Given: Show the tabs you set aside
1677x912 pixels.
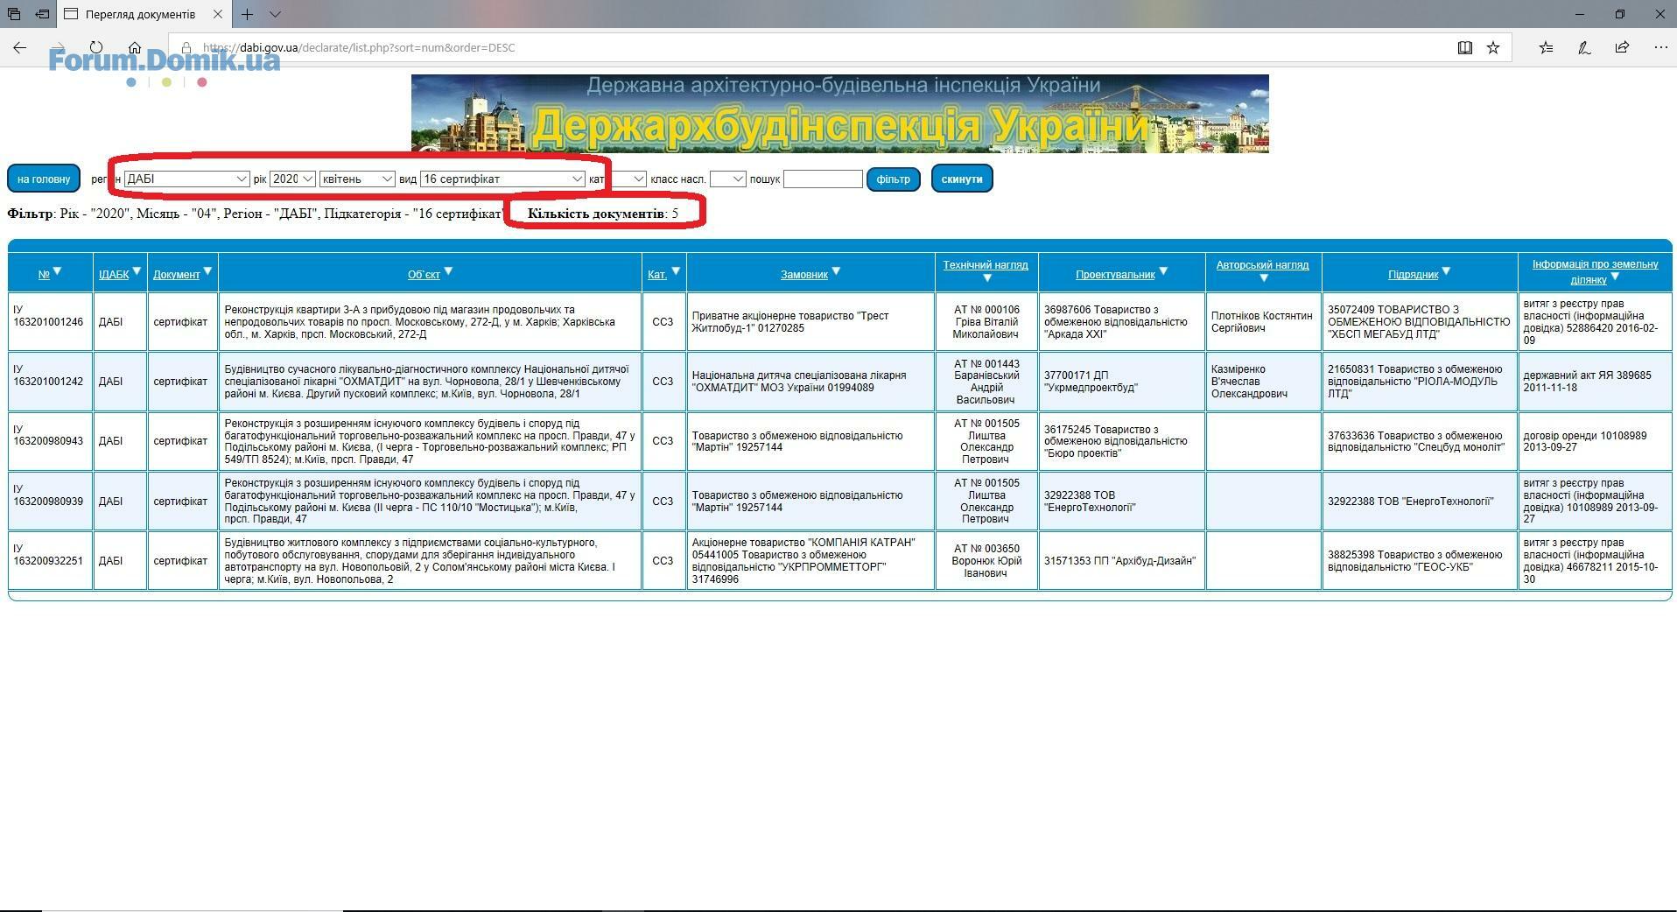Looking at the screenshot, I should coord(14,14).
